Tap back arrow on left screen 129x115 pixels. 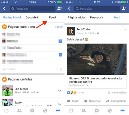pos(5,9)
